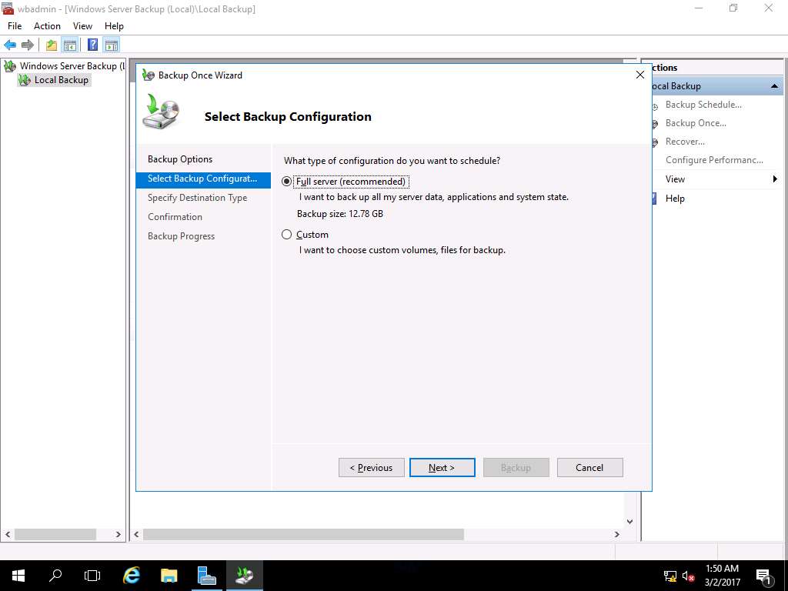Open Server Manager from taskbar
Viewport: 788px width, 591px height.
(206, 576)
